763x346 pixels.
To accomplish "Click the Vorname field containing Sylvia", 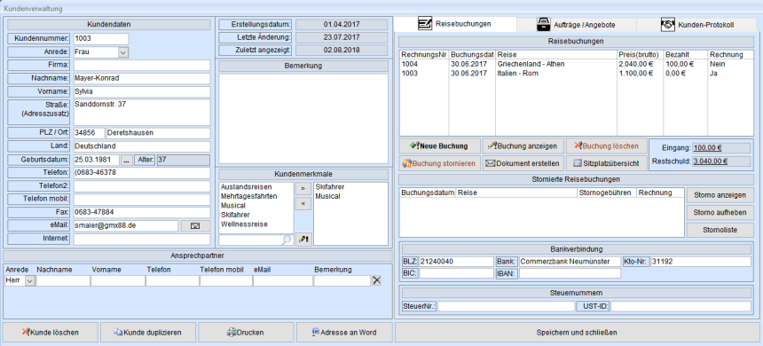I will pos(142,92).
